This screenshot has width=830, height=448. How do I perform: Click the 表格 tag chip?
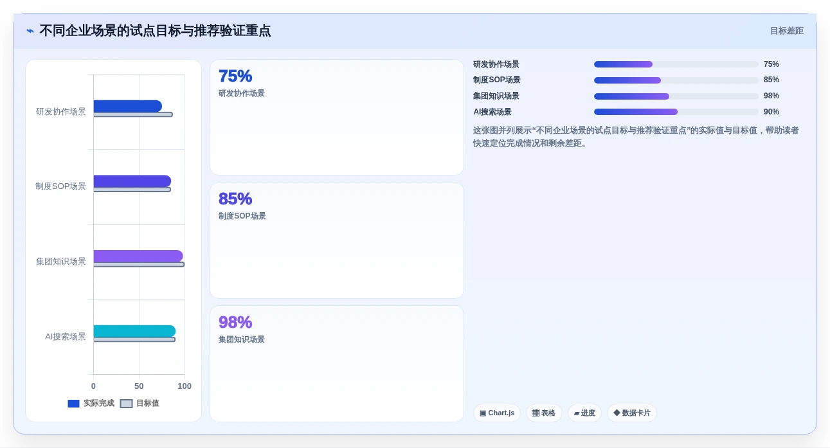(x=544, y=413)
